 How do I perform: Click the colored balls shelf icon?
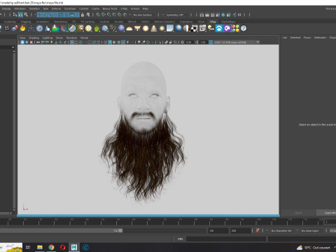pos(235,29)
